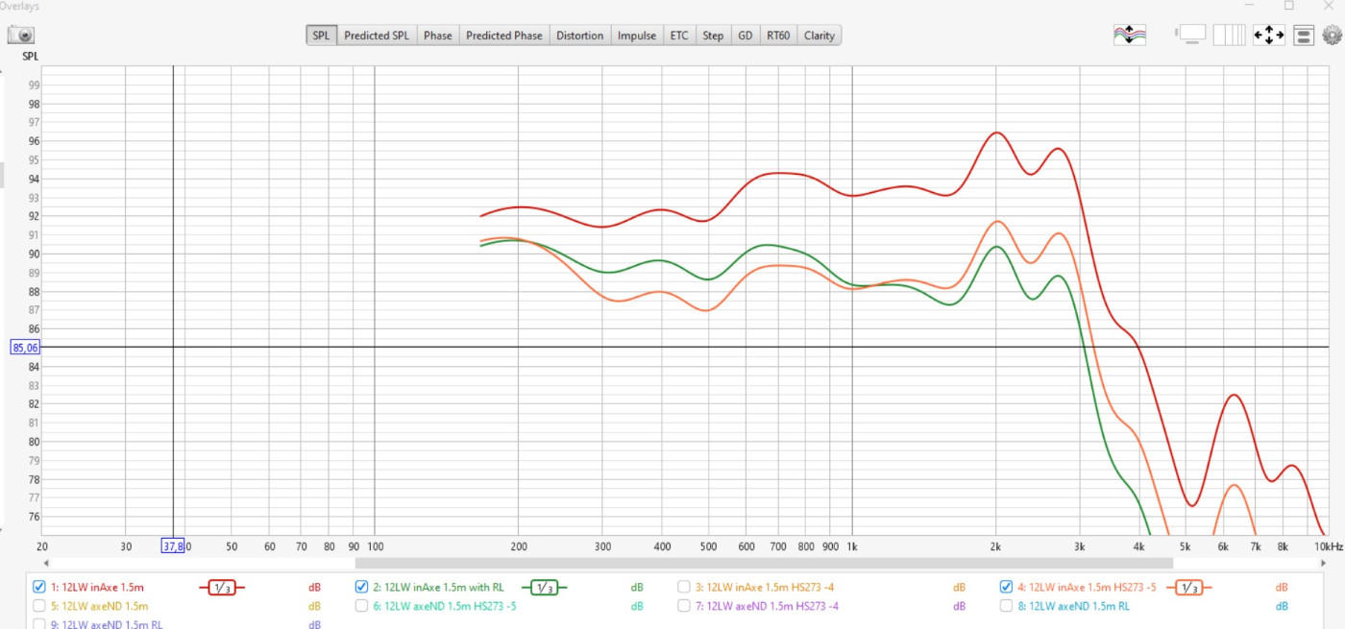Uncheck trace 1: 12LW inAxe 1.5m
Screen dimensions: 1345x629
tap(39, 587)
